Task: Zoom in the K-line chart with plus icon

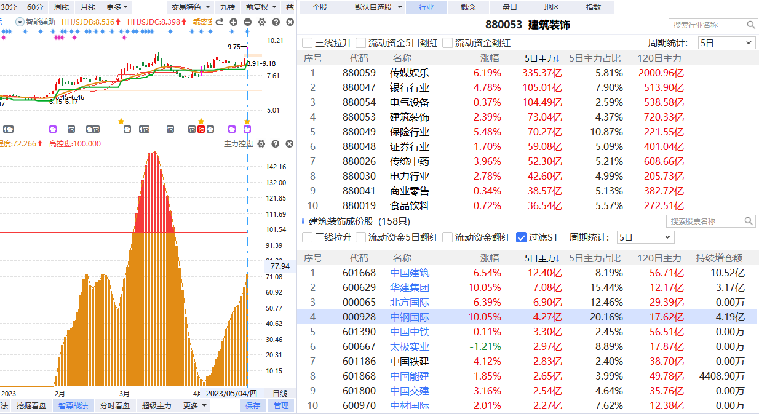Action: click(x=234, y=22)
